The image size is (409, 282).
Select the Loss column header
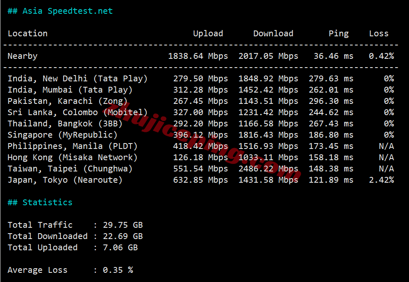[x=378, y=33]
